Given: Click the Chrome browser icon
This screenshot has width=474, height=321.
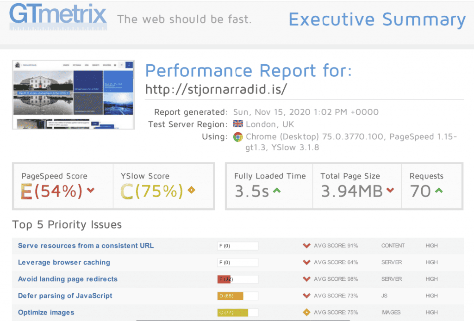Looking at the screenshot, I should [x=238, y=136].
